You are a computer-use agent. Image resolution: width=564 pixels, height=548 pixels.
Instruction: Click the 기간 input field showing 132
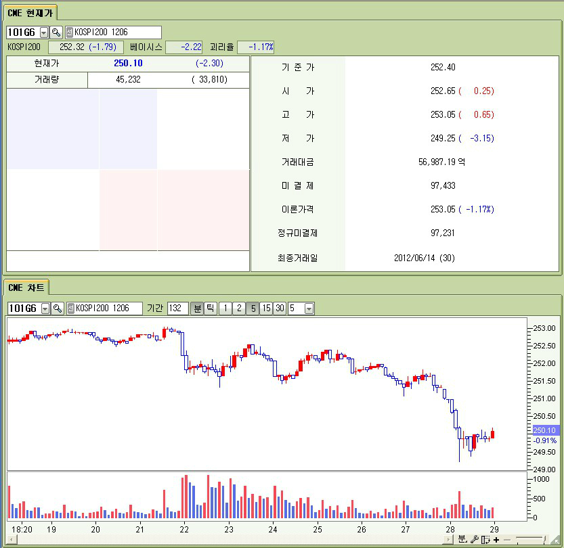[177, 309]
